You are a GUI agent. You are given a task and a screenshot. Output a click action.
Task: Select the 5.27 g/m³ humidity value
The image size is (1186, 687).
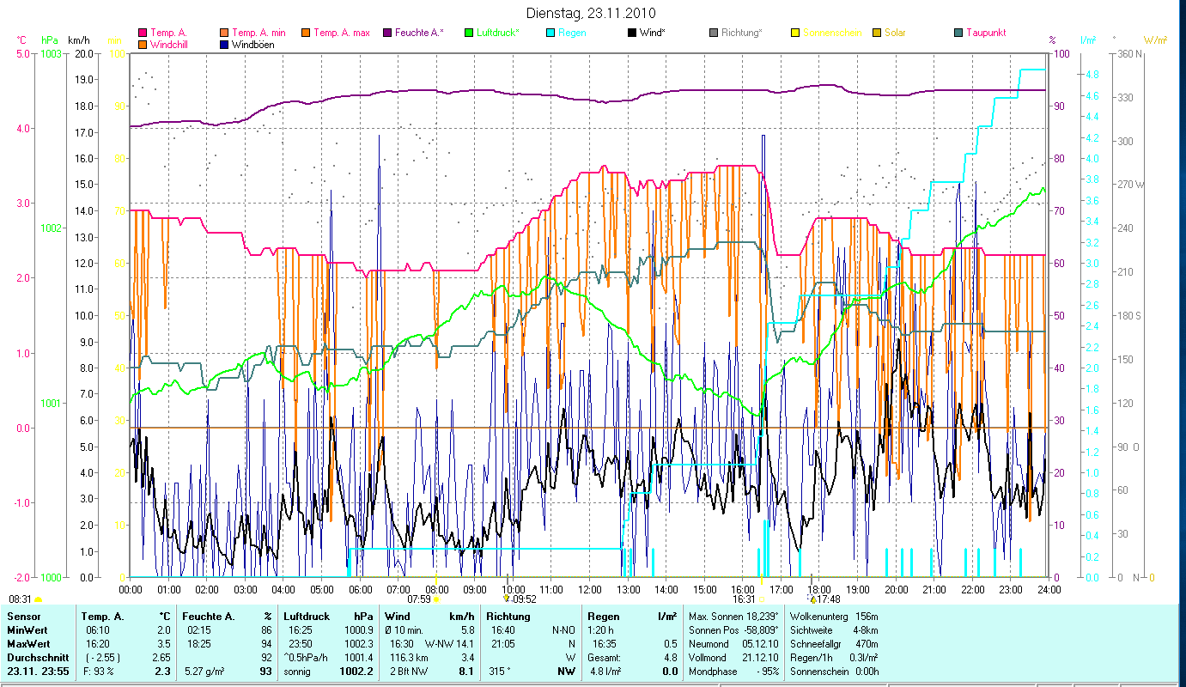[x=204, y=672]
